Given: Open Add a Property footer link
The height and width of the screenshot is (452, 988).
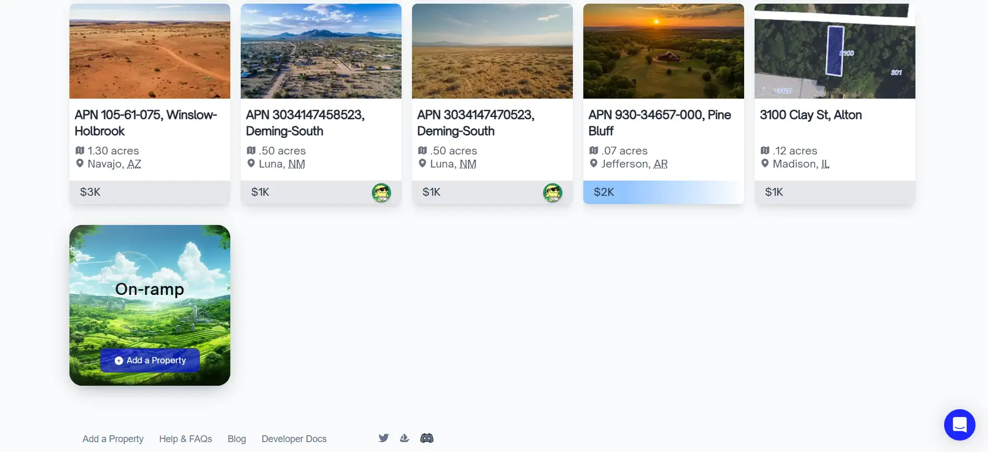Looking at the screenshot, I should [x=113, y=439].
